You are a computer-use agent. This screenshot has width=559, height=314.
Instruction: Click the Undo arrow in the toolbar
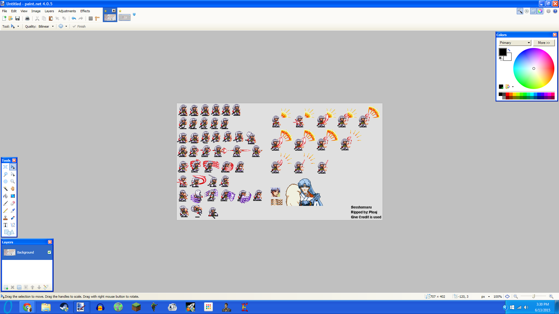74,18
